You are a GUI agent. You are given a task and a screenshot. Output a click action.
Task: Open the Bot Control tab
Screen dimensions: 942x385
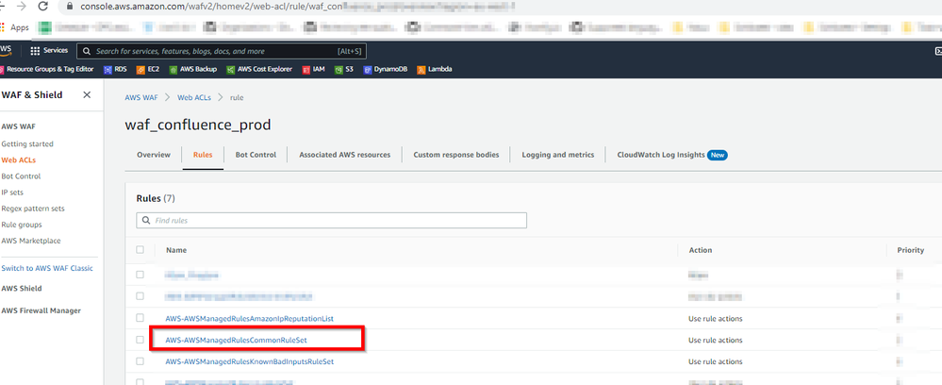coord(256,155)
